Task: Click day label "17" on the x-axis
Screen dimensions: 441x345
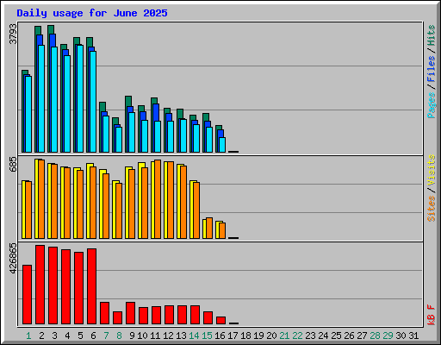Action: click(233, 336)
